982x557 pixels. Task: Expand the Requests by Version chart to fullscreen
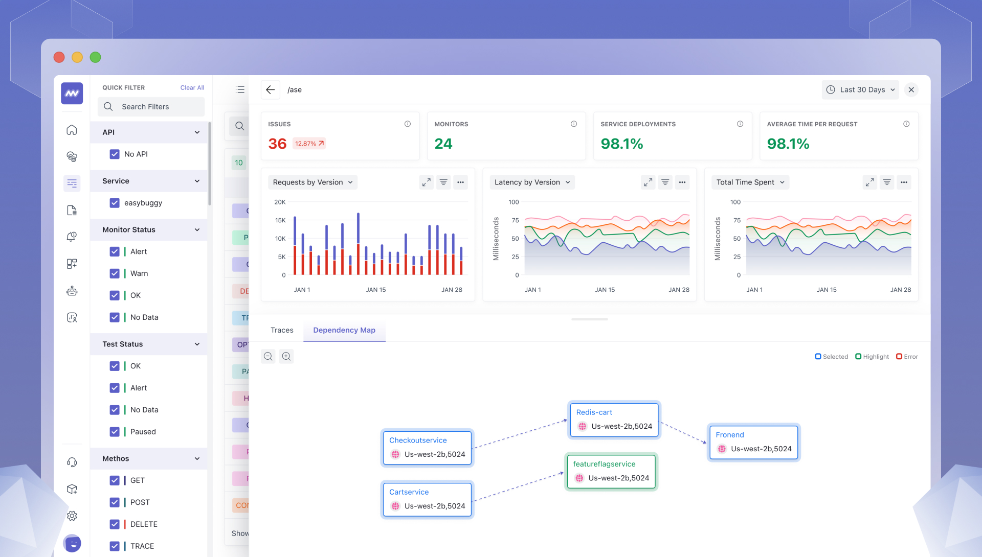click(426, 182)
